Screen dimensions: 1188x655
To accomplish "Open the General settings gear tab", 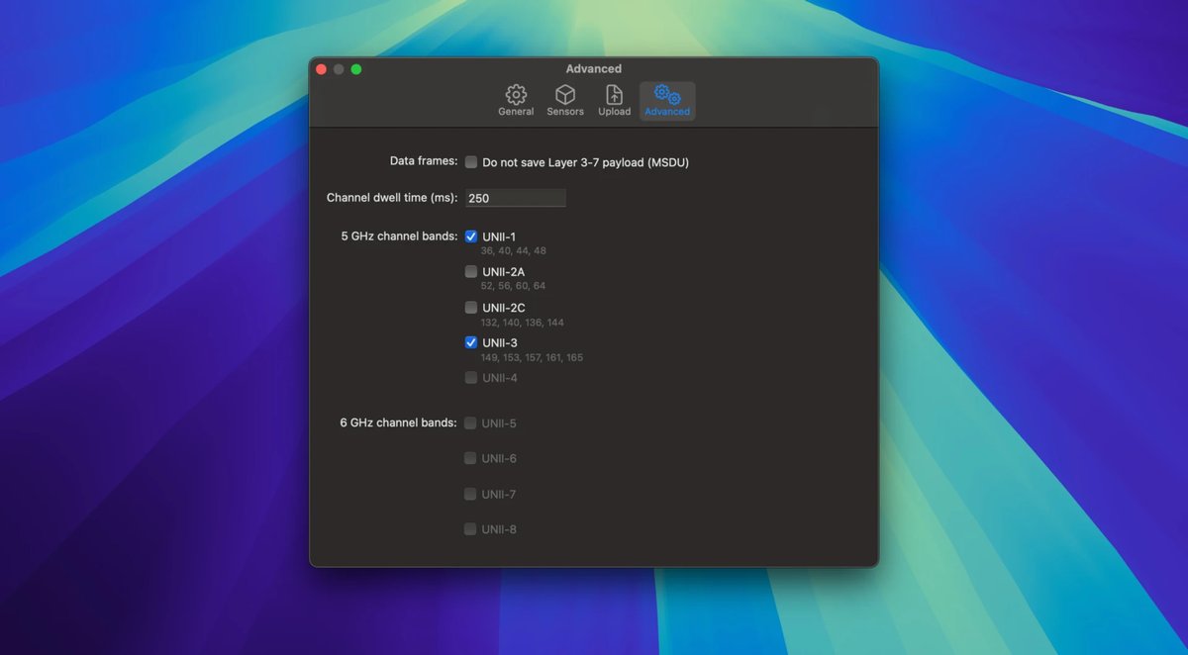I will coord(516,100).
